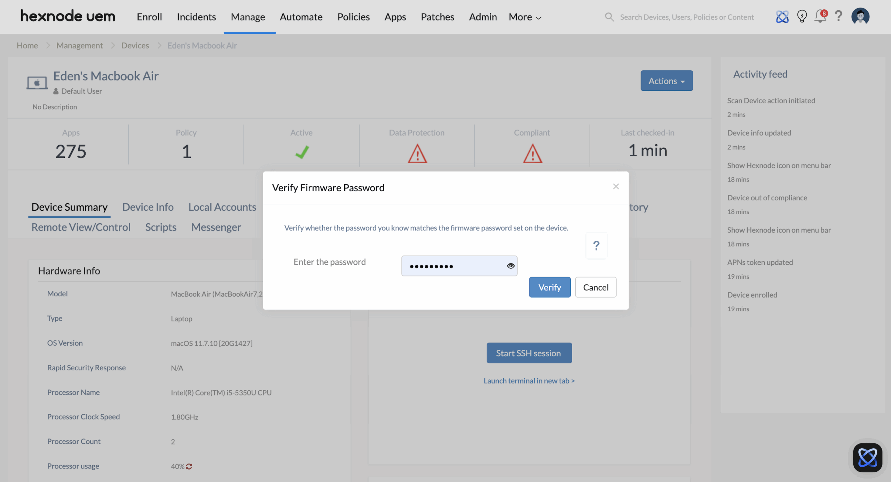
Task: Click the question mark help inside the dialog
Action: pos(596,246)
